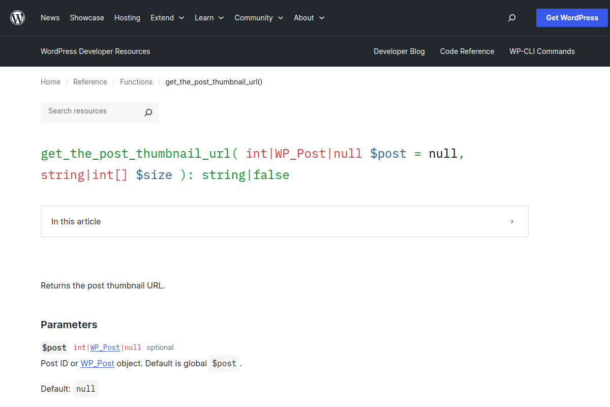610x407 pixels.
Task: Click the function signature heading
Action: tap(253, 164)
